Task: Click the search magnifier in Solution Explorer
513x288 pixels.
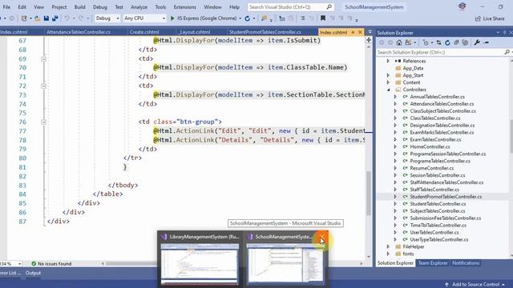Action: point(507,52)
